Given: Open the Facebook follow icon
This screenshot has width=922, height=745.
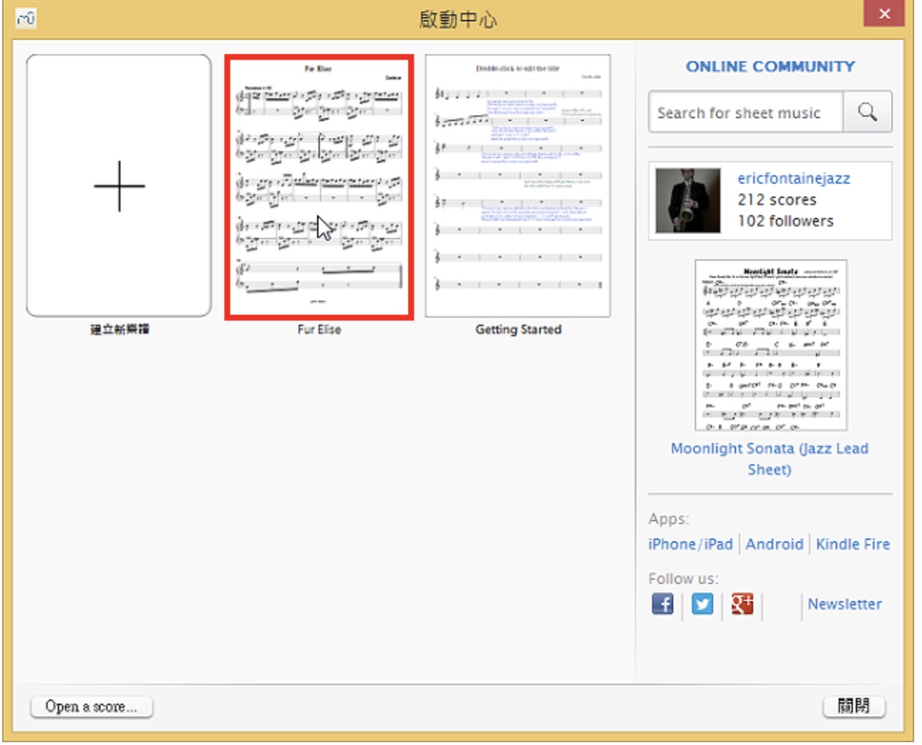Looking at the screenshot, I should 663,604.
